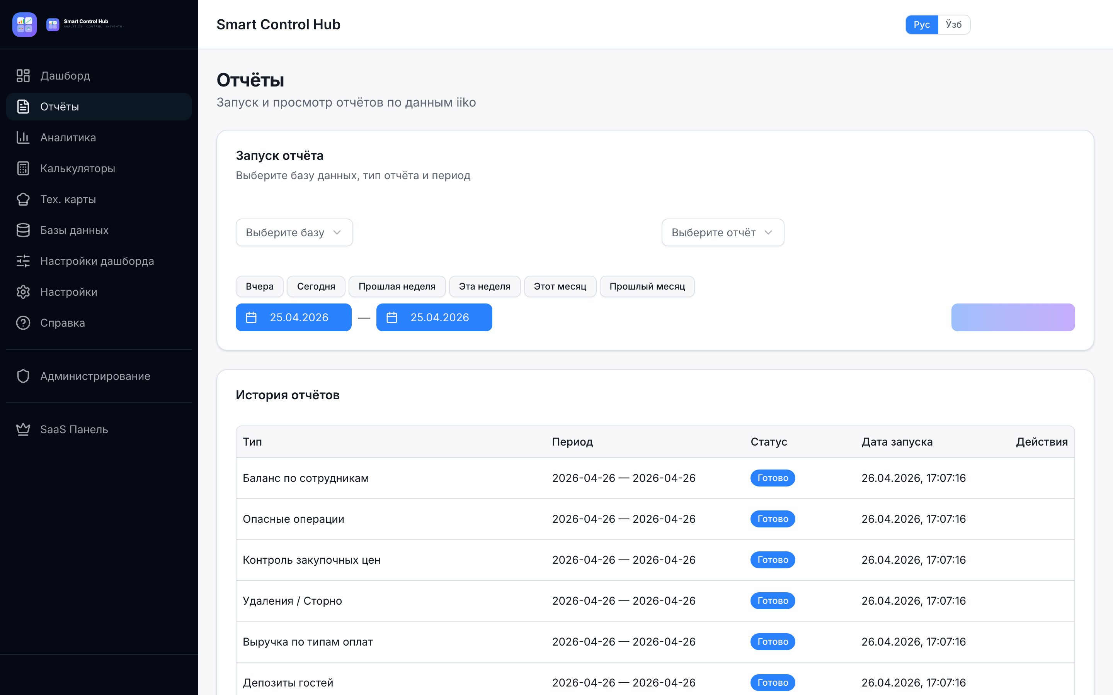Open the end date picker 25.04.2026
Viewport: 1113px width, 695px height.
(434, 317)
